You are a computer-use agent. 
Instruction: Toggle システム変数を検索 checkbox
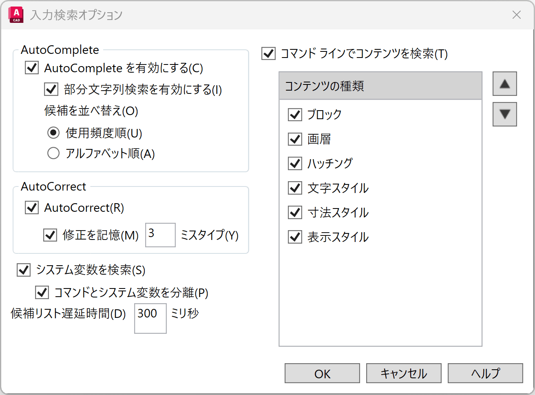pyautogui.click(x=24, y=270)
